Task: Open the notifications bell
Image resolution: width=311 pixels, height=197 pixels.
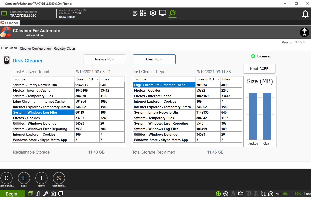Action: [x=305, y=14]
